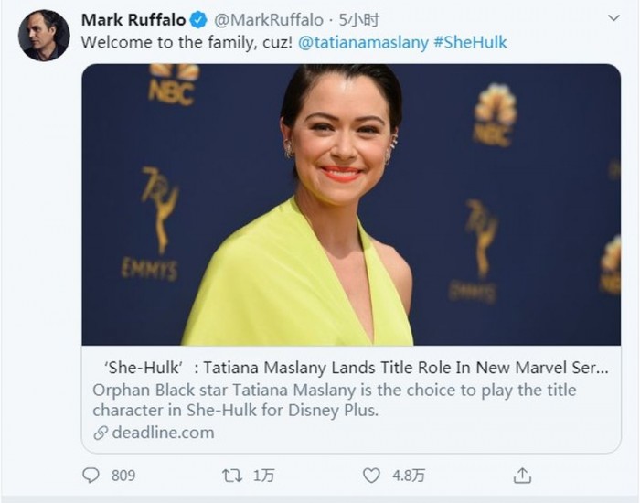Click the retweet count number

(262, 476)
